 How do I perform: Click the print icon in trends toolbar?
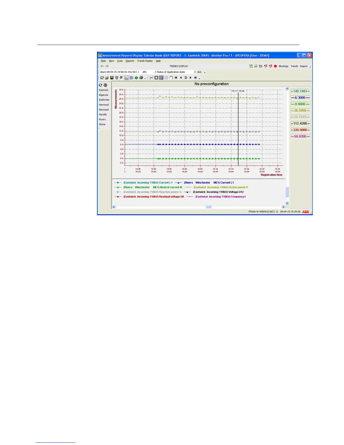pos(141,78)
